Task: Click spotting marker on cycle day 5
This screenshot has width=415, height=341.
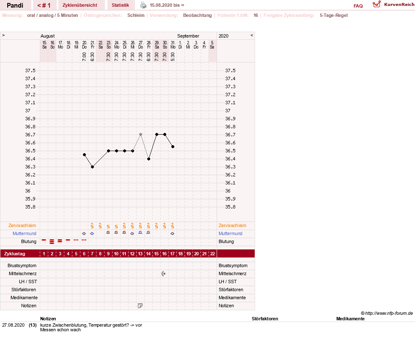Action: point(76,240)
